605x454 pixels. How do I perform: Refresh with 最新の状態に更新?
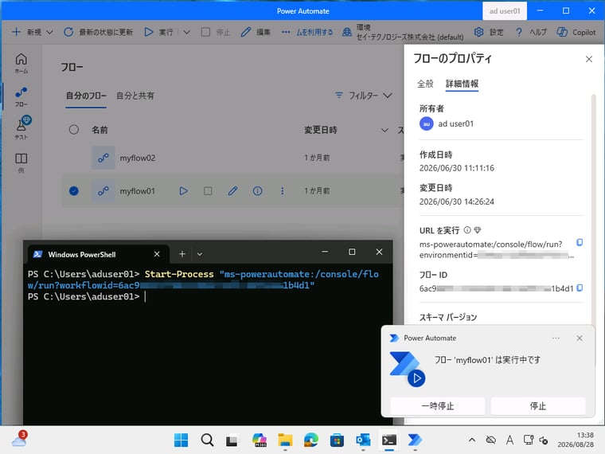(98, 32)
